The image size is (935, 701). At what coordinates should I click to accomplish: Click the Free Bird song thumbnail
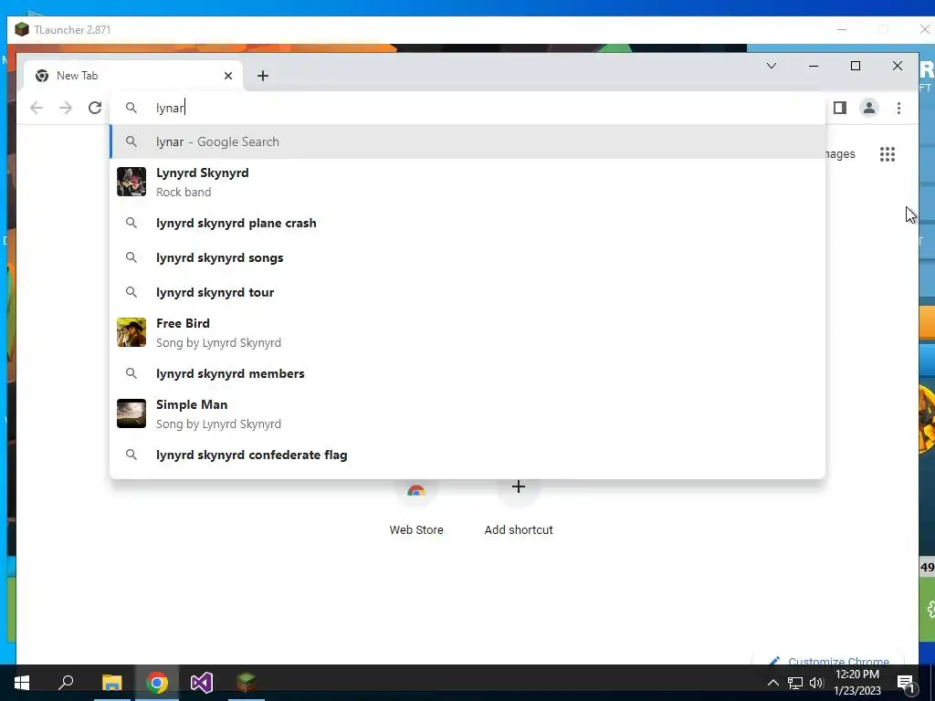click(131, 332)
